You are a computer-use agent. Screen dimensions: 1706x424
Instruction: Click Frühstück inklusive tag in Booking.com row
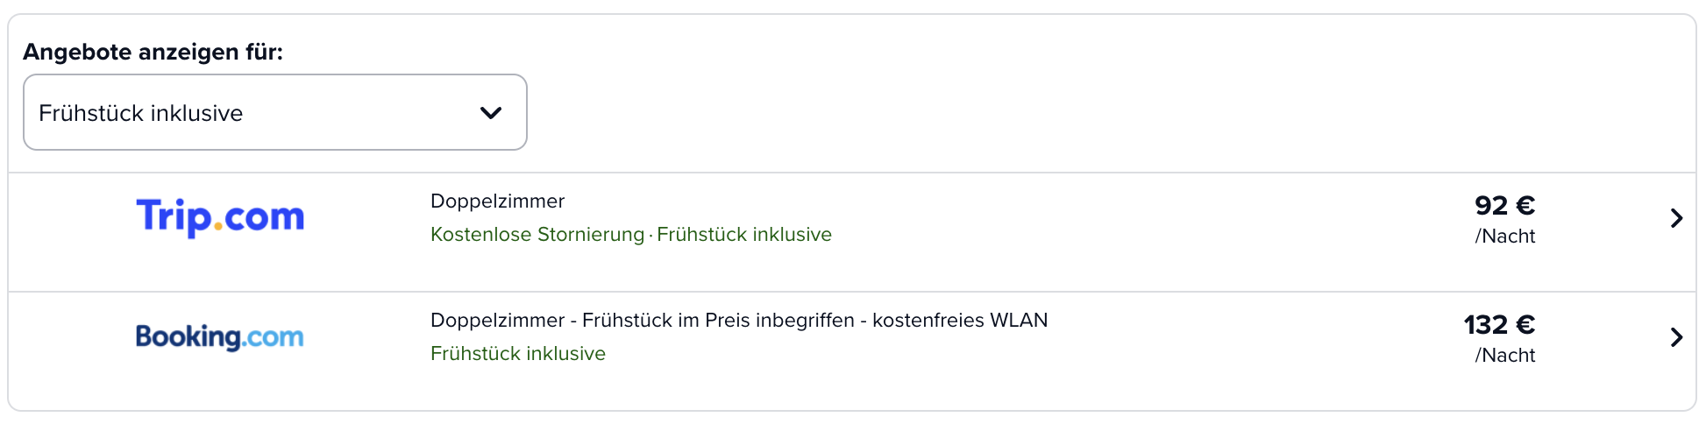tap(518, 354)
